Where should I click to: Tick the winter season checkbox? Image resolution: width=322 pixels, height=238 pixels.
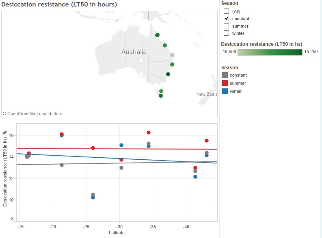click(x=227, y=33)
